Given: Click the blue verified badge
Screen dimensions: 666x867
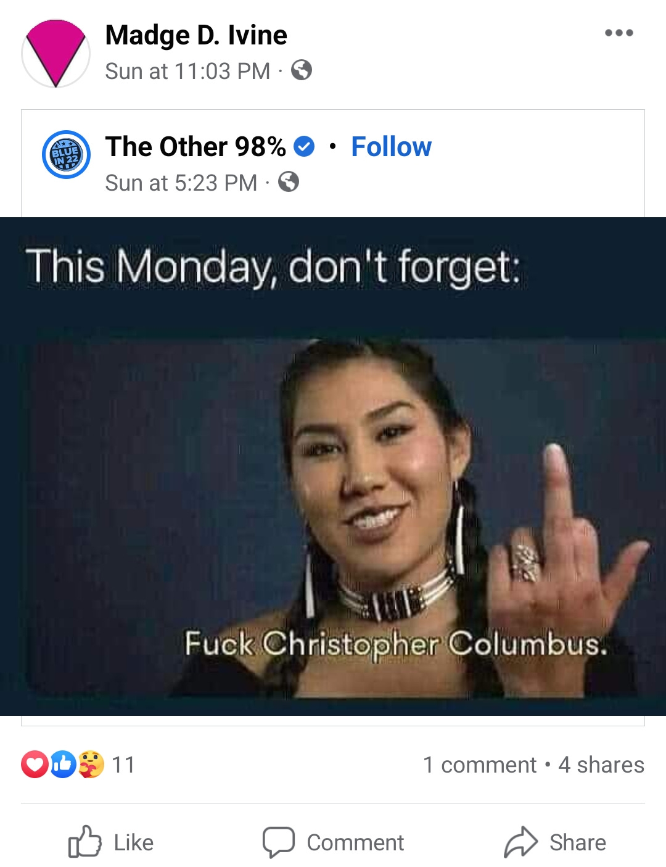Looking at the screenshot, I should pos(303,147).
